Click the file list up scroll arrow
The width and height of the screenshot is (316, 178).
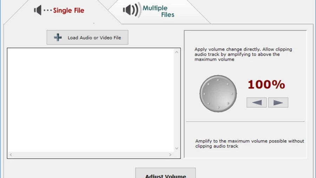pos(177,52)
